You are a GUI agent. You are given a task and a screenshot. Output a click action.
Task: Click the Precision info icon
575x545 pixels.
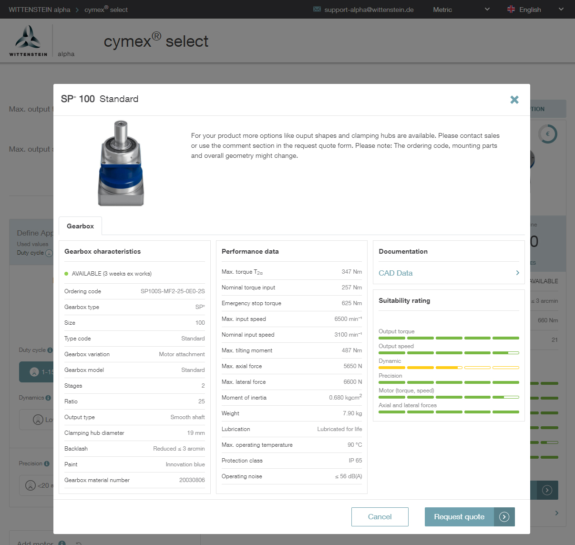coord(47,463)
